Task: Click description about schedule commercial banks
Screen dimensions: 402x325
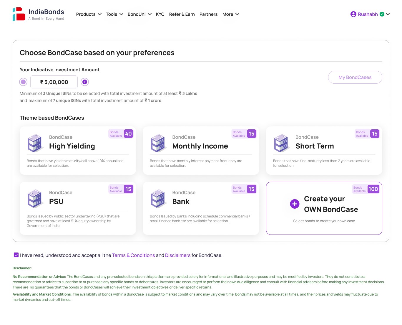Action: click(200, 219)
